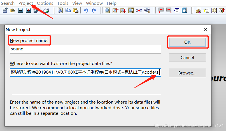Click the Open File folder icon
The height and width of the screenshot is (131, 226).
click(13, 10)
